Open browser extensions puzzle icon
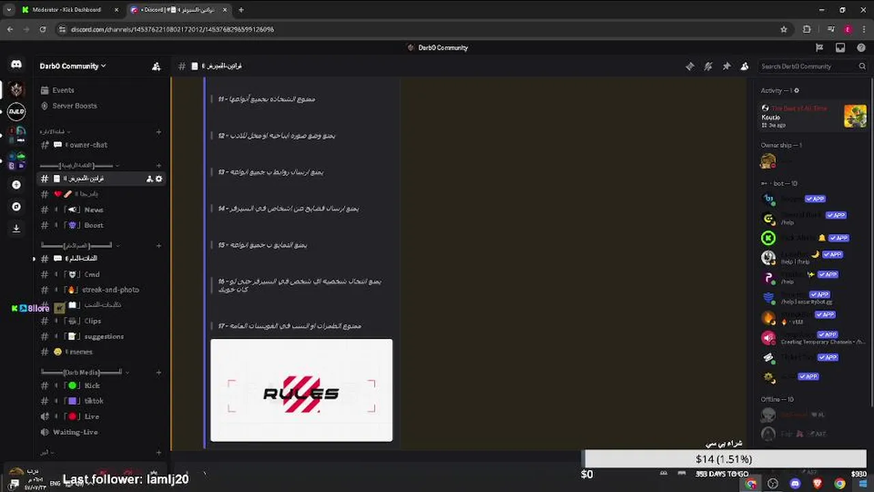The width and height of the screenshot is (874, 492). tap(807, 29)
